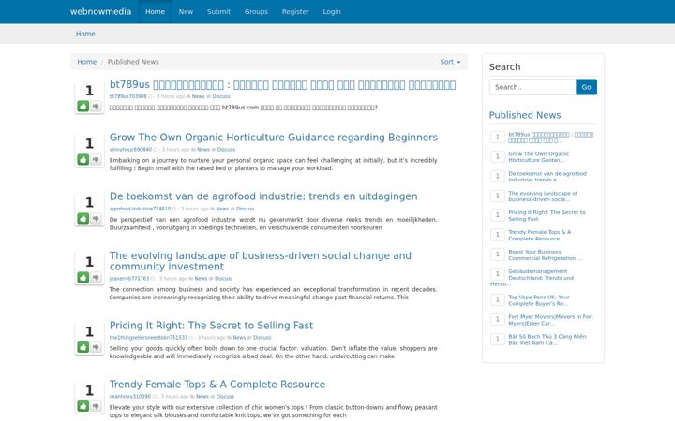Open Published News sidebar heading
Screen dimensions: 675x421
tap(525, 115)
